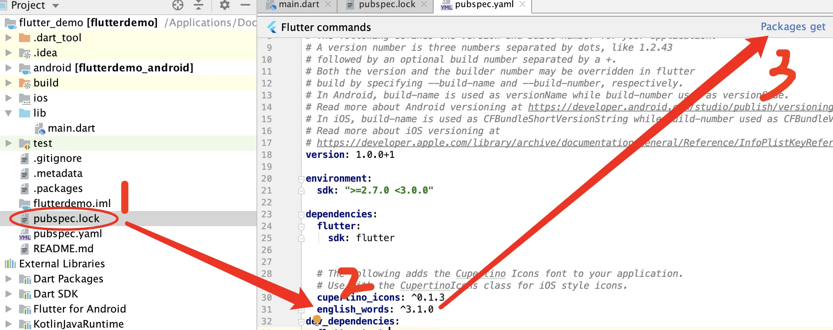Expand the ios folder
Image resolution: width=833 pixels, height=330 pixels.
[x=8, y=98]
